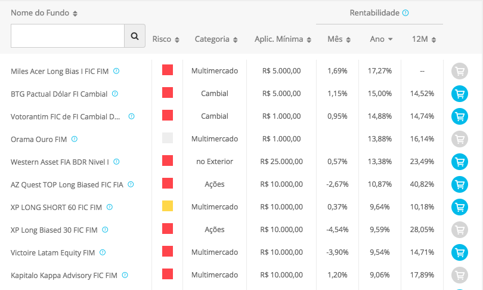Sort by Aplic. Mínima column

tap(283, 39)
